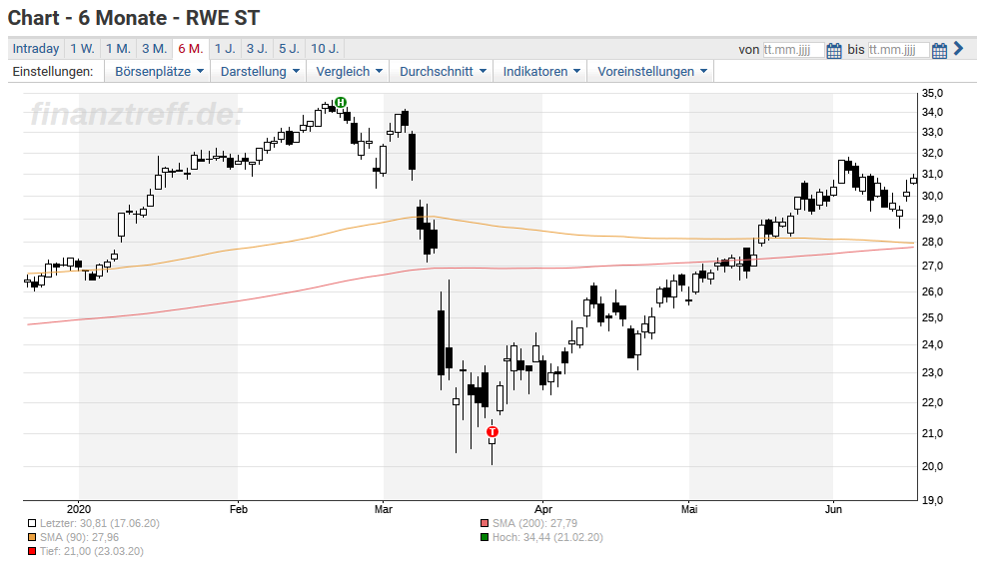Click the orange SMA (90) legend swatch
The height and width of the screenshot is (572, 989).
click(32, 537)
